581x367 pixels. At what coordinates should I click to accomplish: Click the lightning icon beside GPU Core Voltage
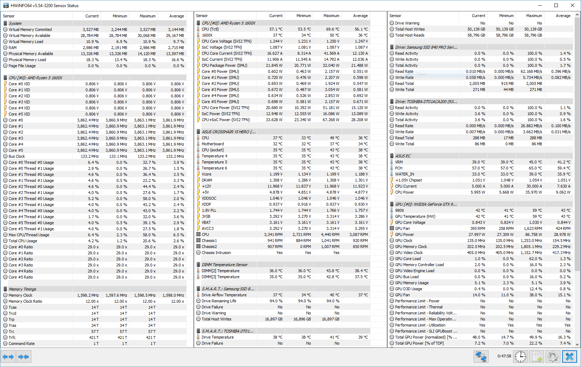coord(392,222)
